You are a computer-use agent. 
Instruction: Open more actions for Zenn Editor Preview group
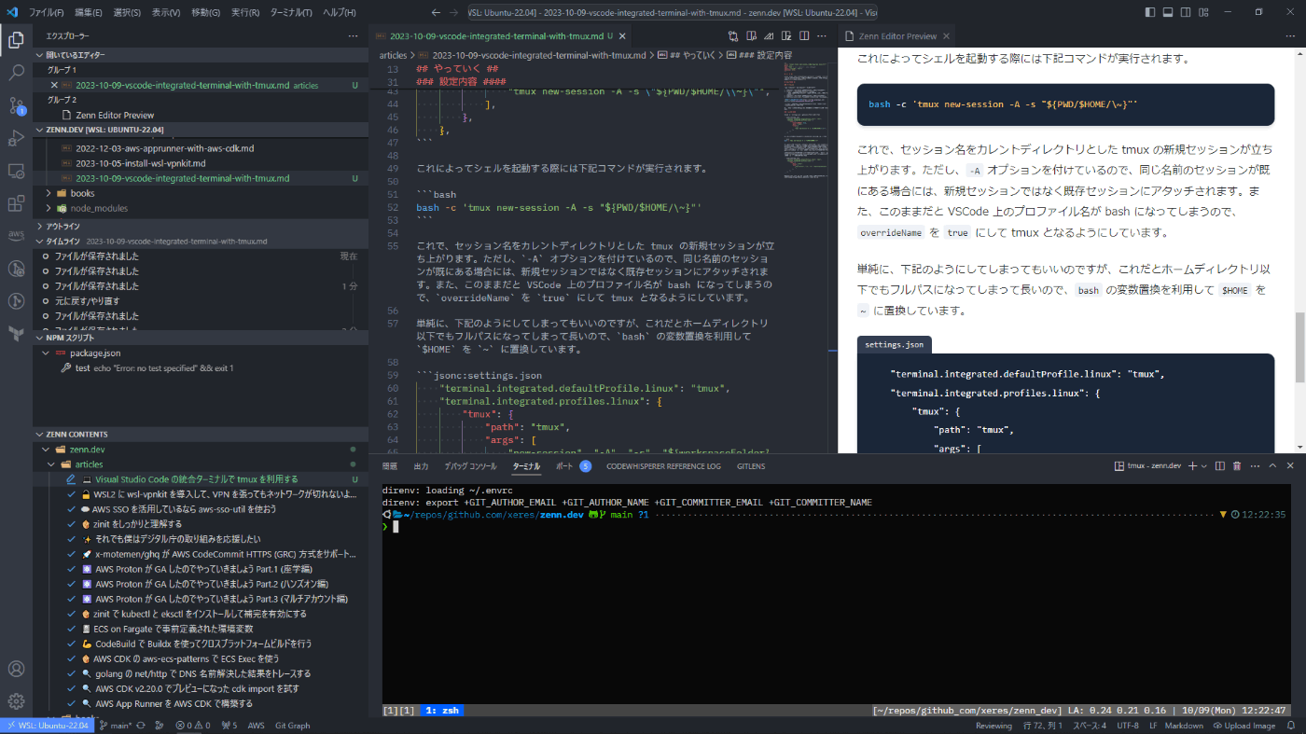coord(1290,35)
